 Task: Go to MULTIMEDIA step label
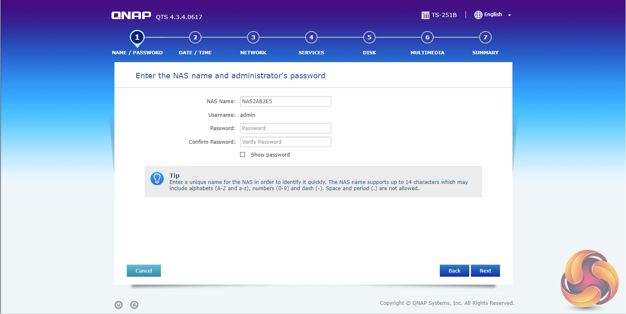coord(427,53)
